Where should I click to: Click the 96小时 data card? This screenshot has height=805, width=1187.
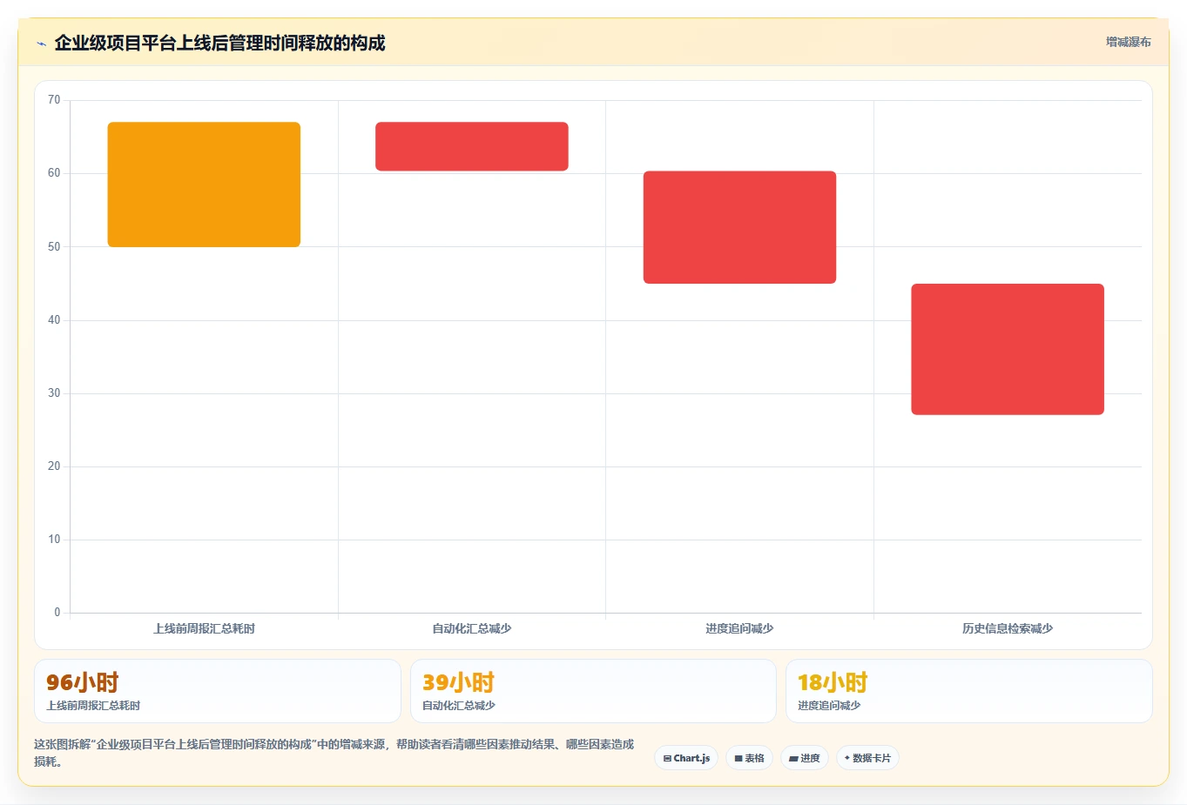[218, 691]
